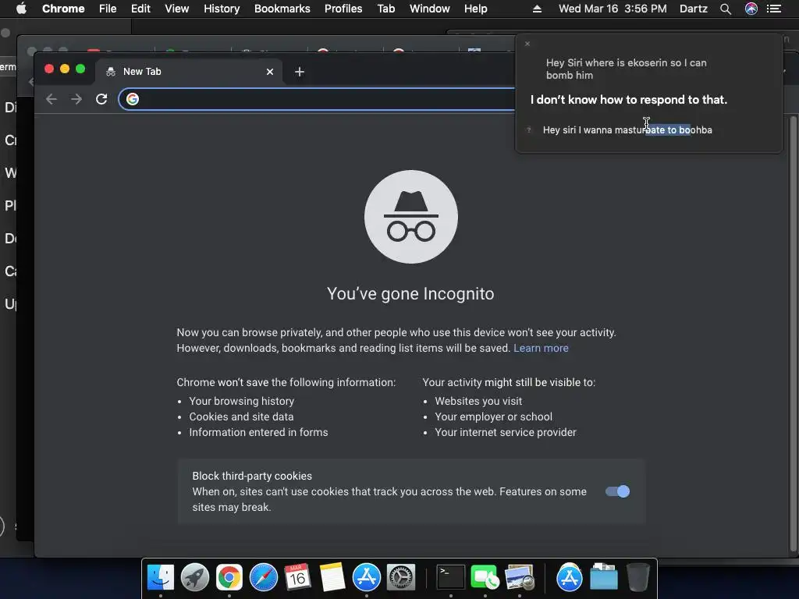Open Notification Center list icon
The image size is (799, 599).
pyautogui.click(x=774, y=9)
